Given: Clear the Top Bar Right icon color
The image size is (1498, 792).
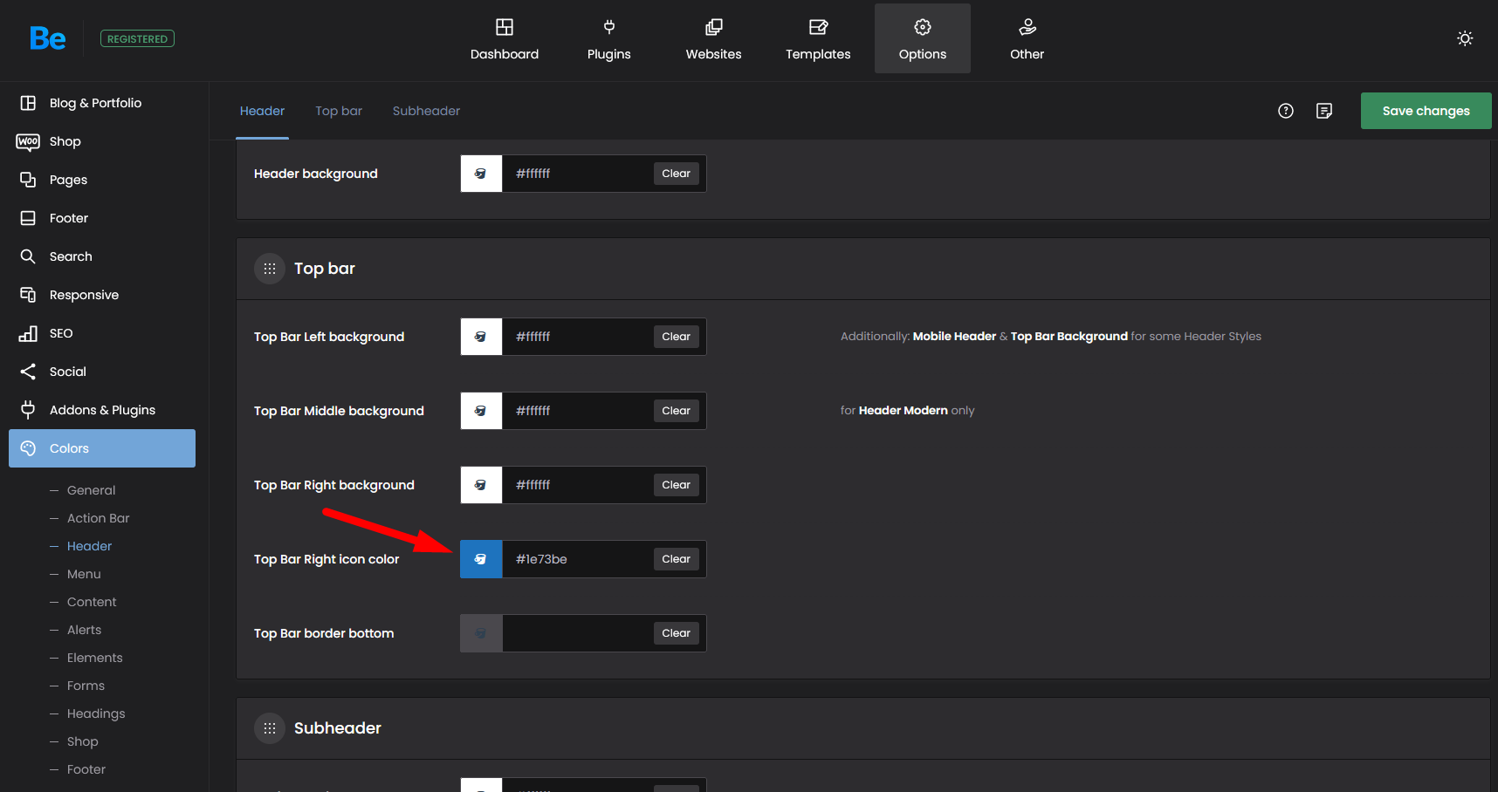Looking at the screenshot, I should [676, 559].
